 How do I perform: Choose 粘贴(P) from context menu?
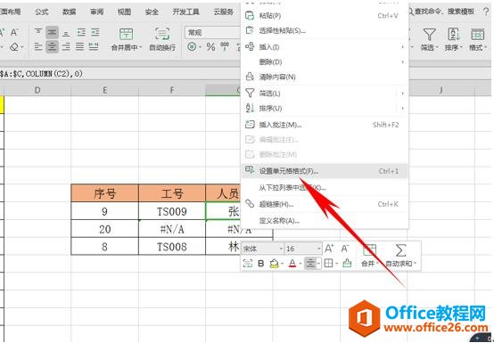[x=325, y=15]
